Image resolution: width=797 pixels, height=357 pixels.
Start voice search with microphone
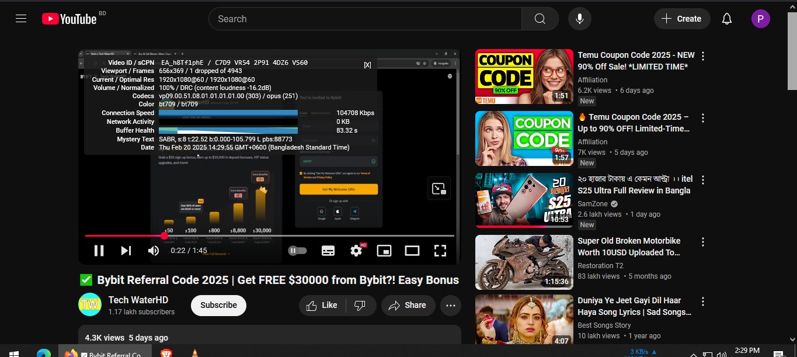pos(579,19)
